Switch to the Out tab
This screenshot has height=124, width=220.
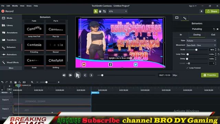coord(213,34)
